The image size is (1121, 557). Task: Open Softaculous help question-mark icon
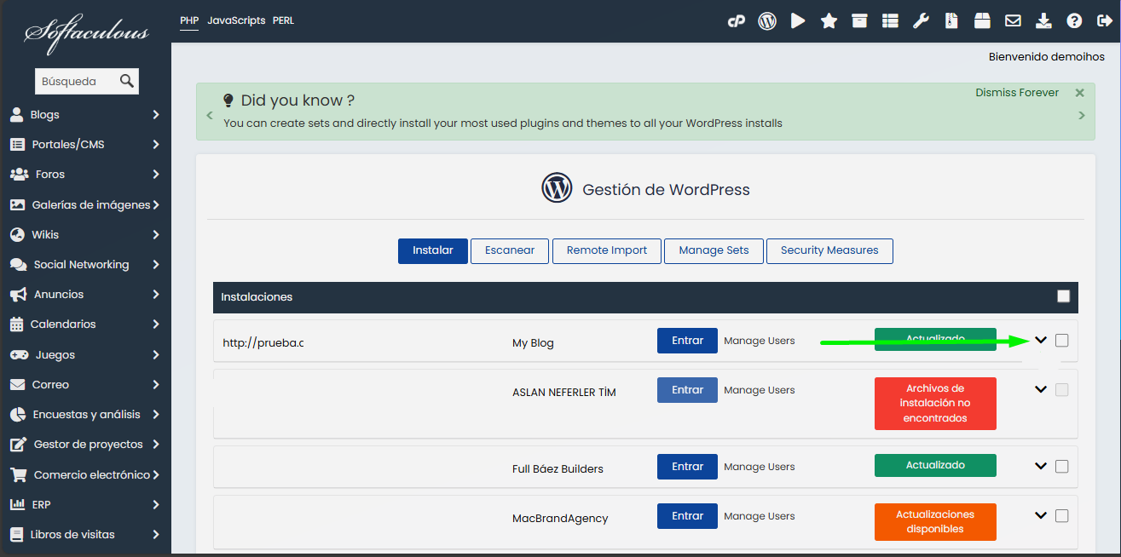(x=1074, y=20)
